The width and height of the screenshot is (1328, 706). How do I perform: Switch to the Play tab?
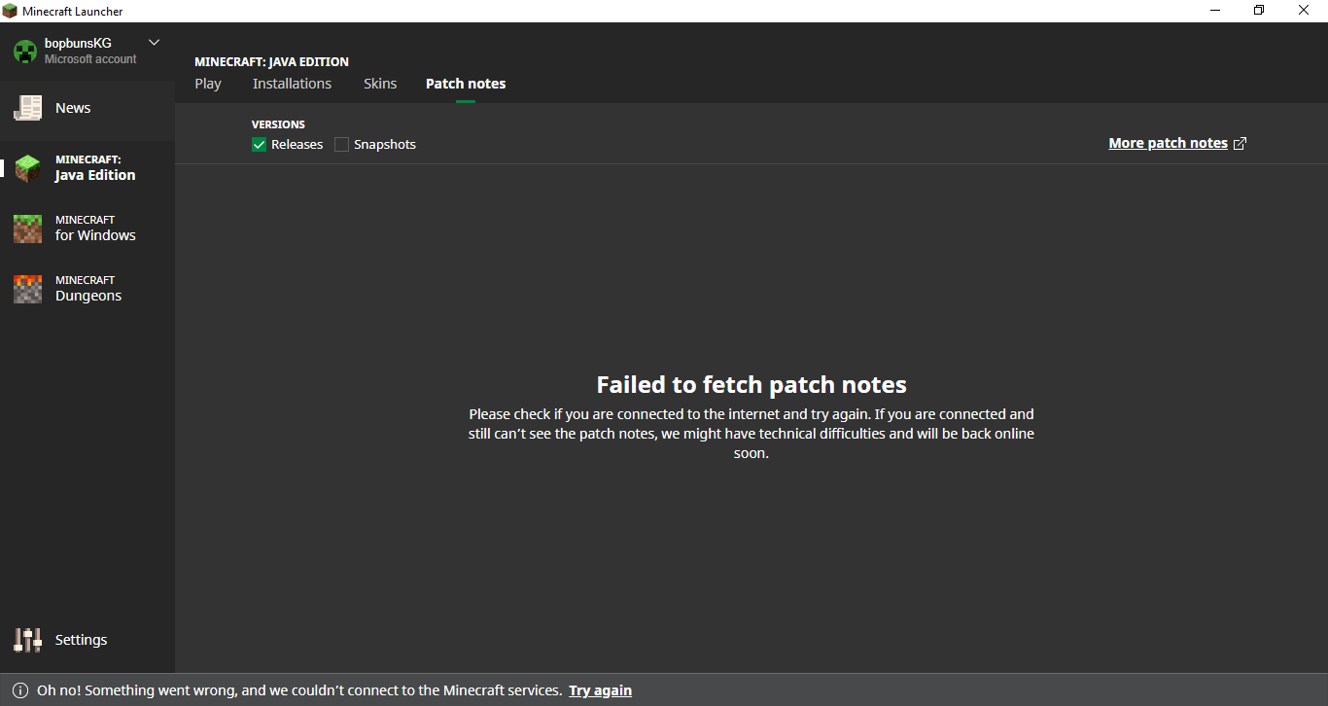pos(208,84)
